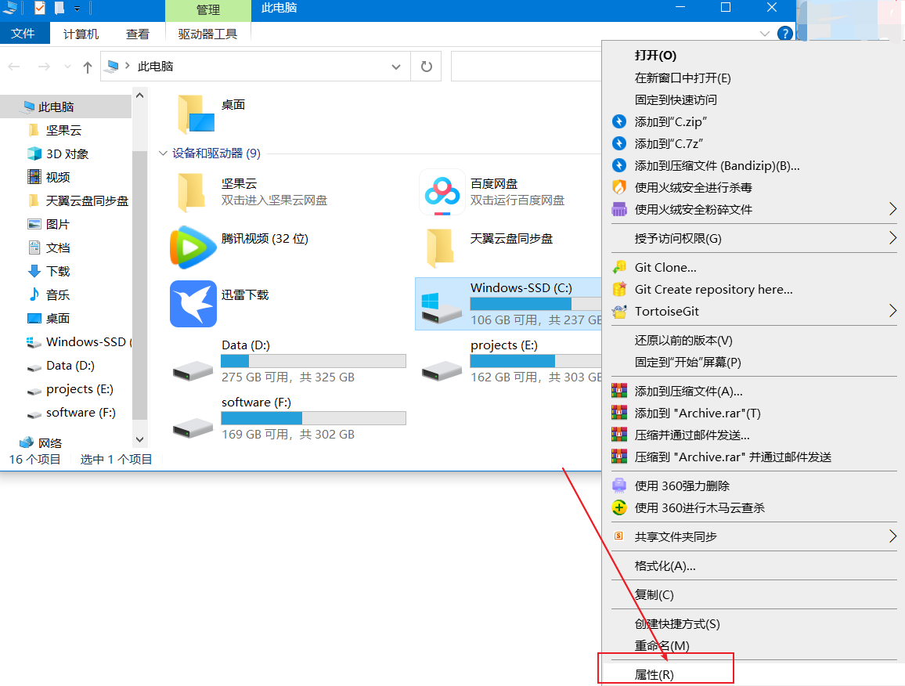Click the help question mark icon
The image size is (905, 686).
pos(784,34)
